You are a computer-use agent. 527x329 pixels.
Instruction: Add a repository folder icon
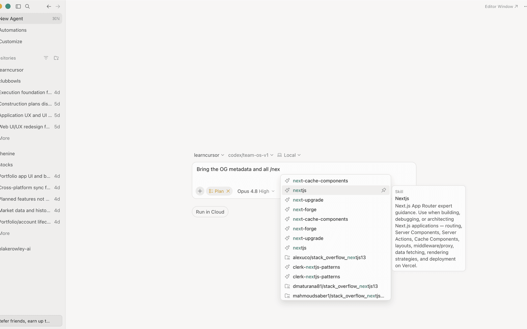tap(56, 58)
